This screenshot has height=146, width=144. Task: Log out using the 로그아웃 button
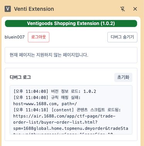(x=39, y=37)
